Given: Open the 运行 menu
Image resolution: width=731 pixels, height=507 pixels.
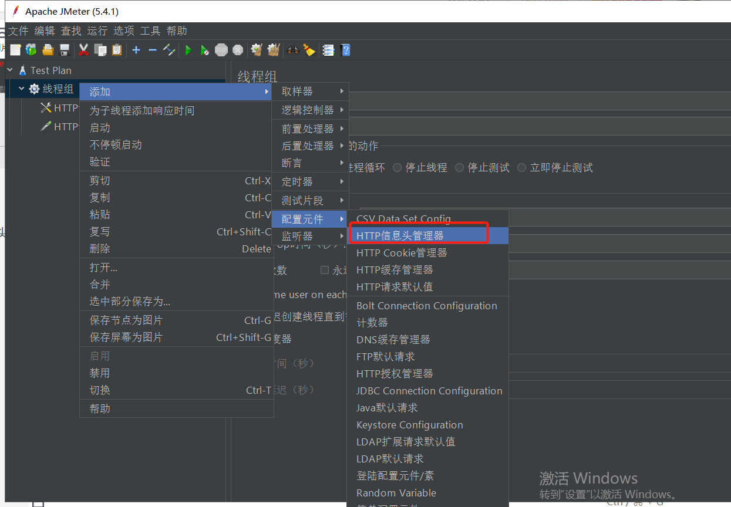Looking at the screenshot, I should tap(97, 31).
